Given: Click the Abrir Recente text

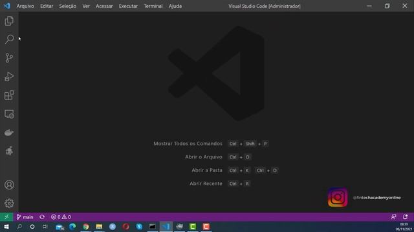Looking at the screenshot, I should click(x=206, y=184).
